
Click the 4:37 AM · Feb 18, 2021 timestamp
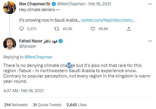[x=23, y=91]
